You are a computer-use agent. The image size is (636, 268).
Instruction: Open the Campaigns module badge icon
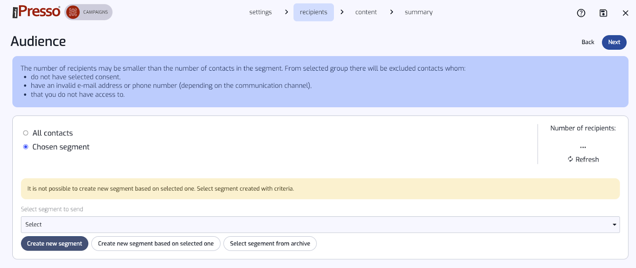(73, 12)
